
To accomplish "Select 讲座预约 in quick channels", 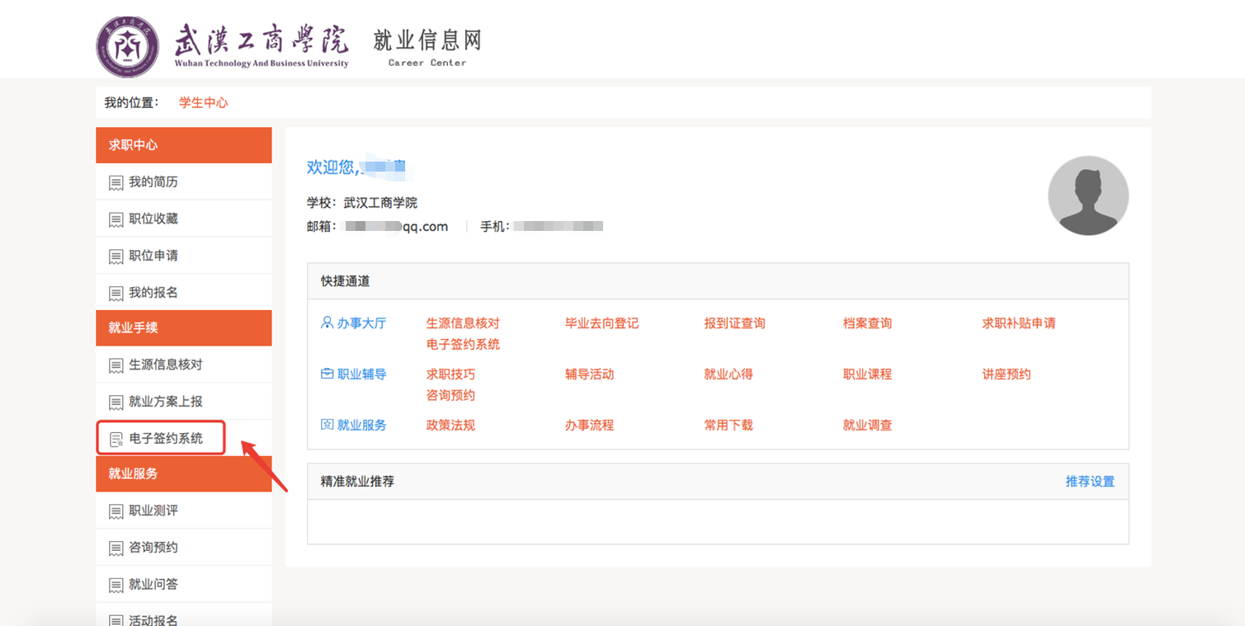I will (x=1006, y=374).
